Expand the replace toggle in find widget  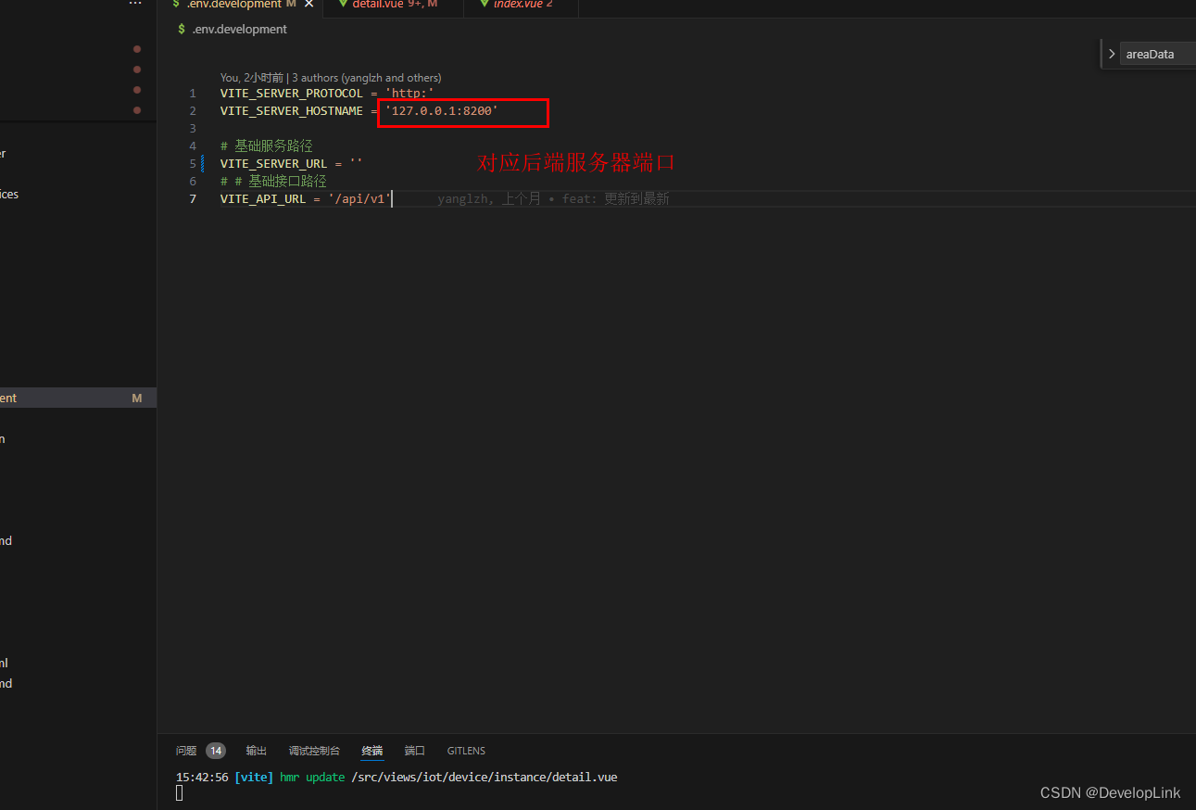(x=1112, y=55)
